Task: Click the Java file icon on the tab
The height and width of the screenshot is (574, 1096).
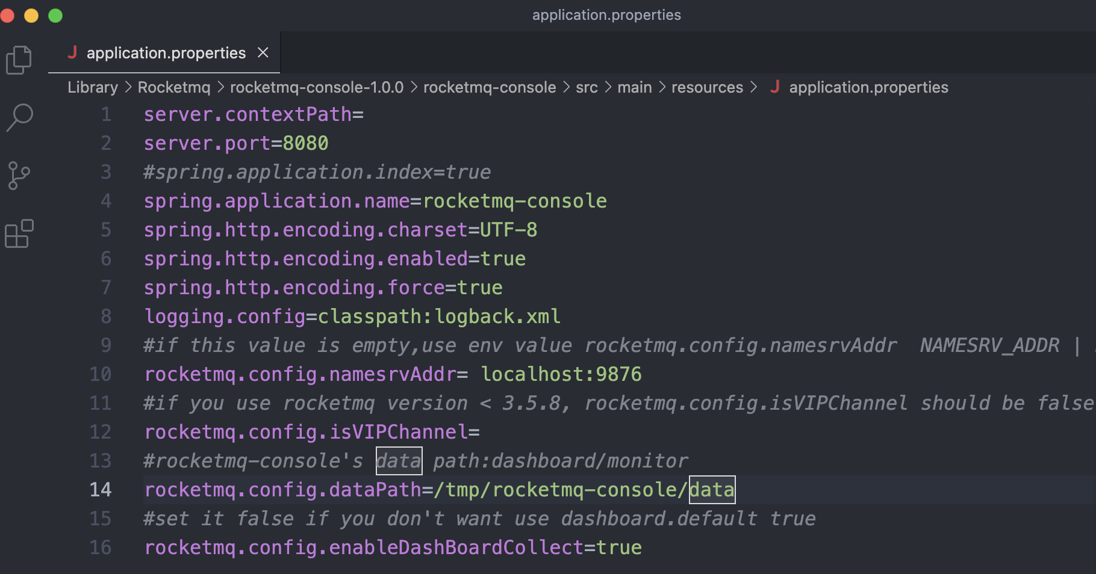Action: [72, 52]
